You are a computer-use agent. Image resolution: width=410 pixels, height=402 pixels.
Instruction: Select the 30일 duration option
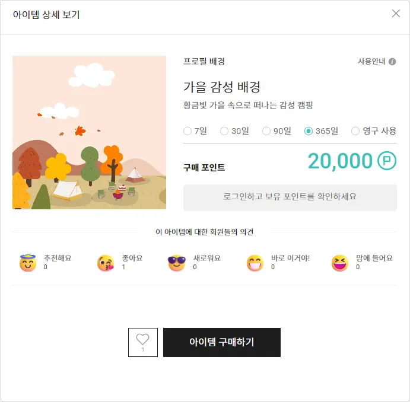point(224,131)
